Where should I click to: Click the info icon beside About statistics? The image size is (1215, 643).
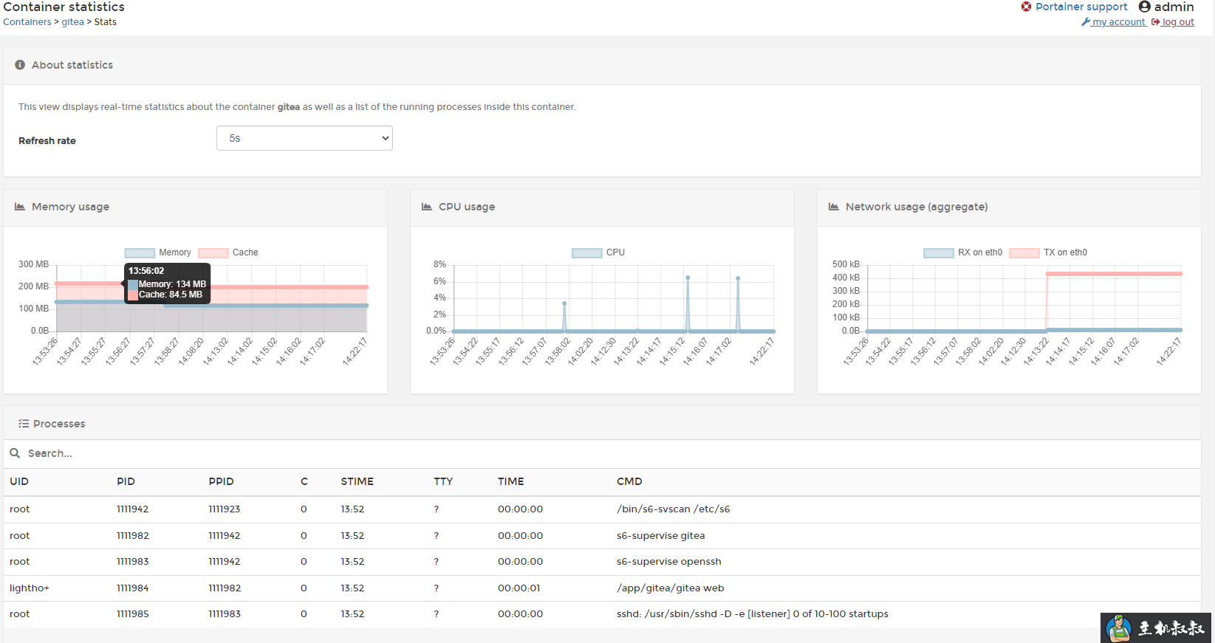pos(20,65)
